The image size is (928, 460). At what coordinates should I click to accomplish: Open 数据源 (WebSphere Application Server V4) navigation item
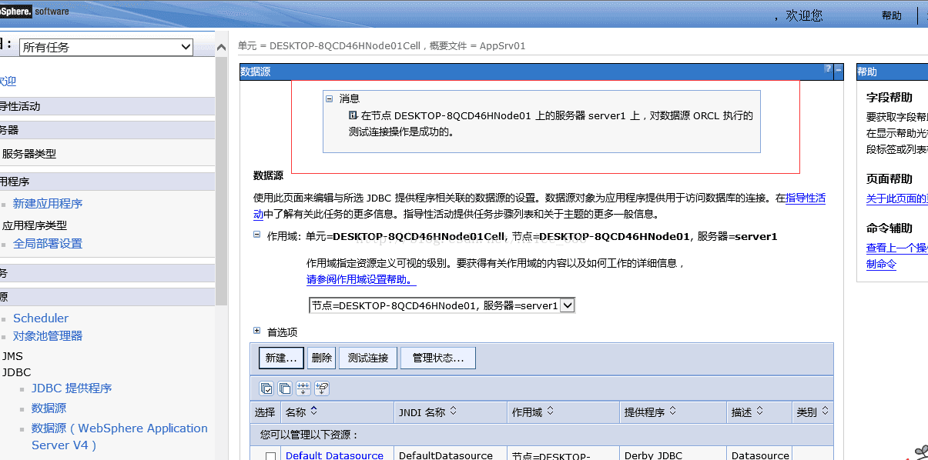(x=119, y=436)
